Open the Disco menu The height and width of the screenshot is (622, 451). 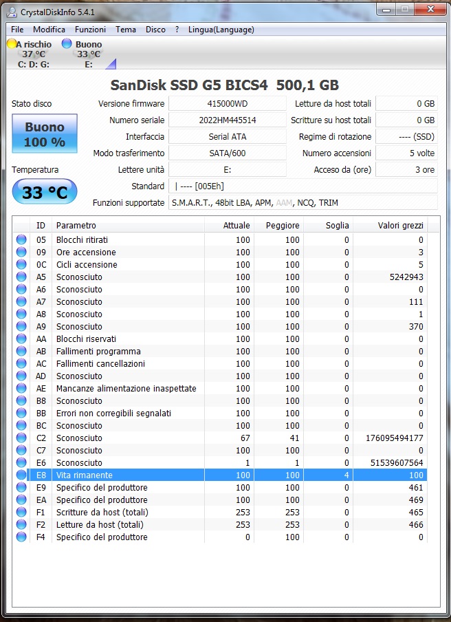155,30
